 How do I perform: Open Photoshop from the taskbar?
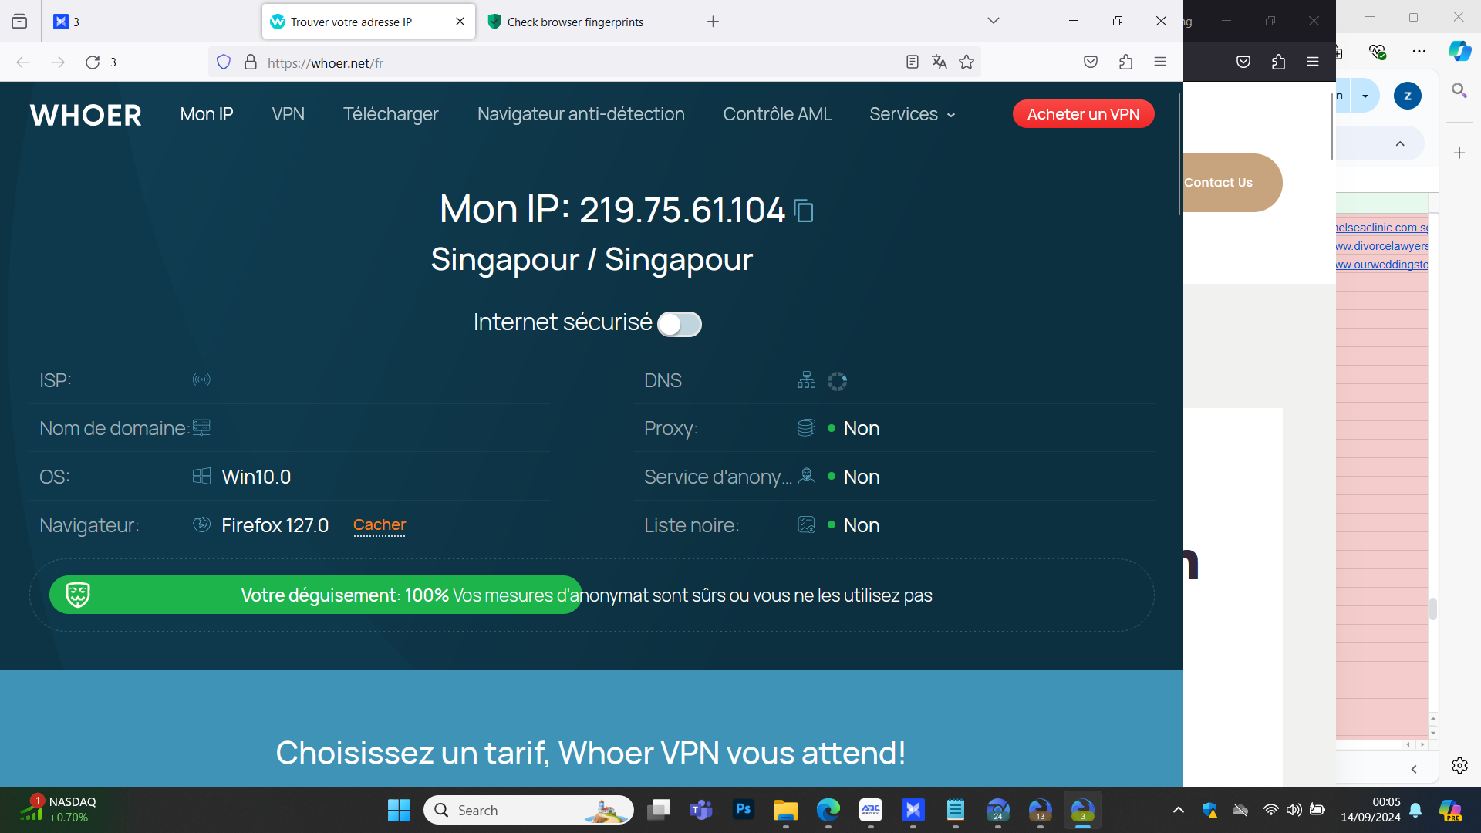click(744, 810)
